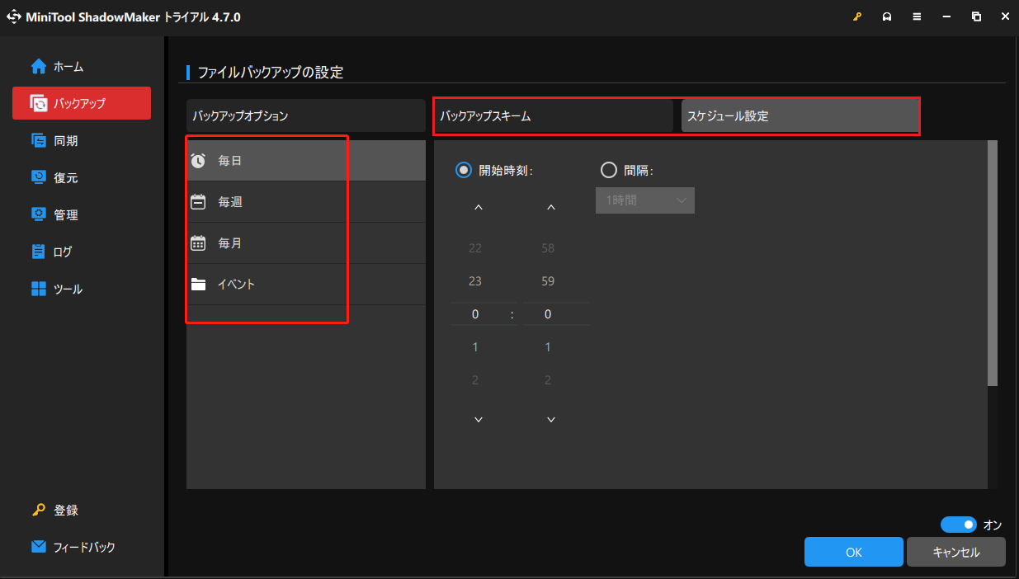Click the minute down arrow

551,420
